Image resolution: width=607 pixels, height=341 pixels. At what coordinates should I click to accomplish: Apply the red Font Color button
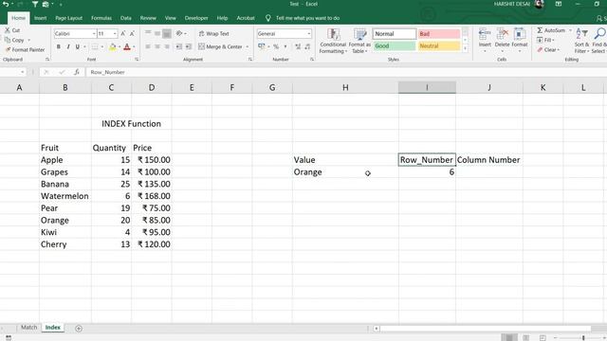click(x=127, y=46)
